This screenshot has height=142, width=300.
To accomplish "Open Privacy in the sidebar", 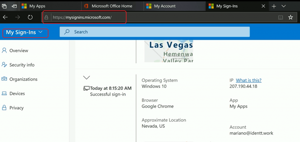I will (16, 108).
